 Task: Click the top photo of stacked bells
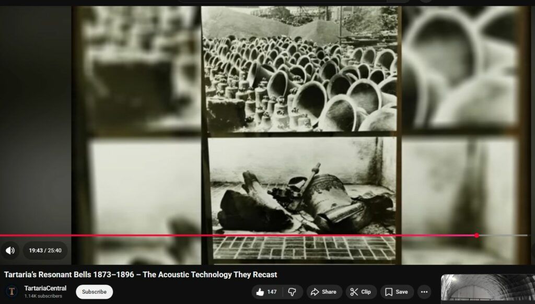click(299, 71)
